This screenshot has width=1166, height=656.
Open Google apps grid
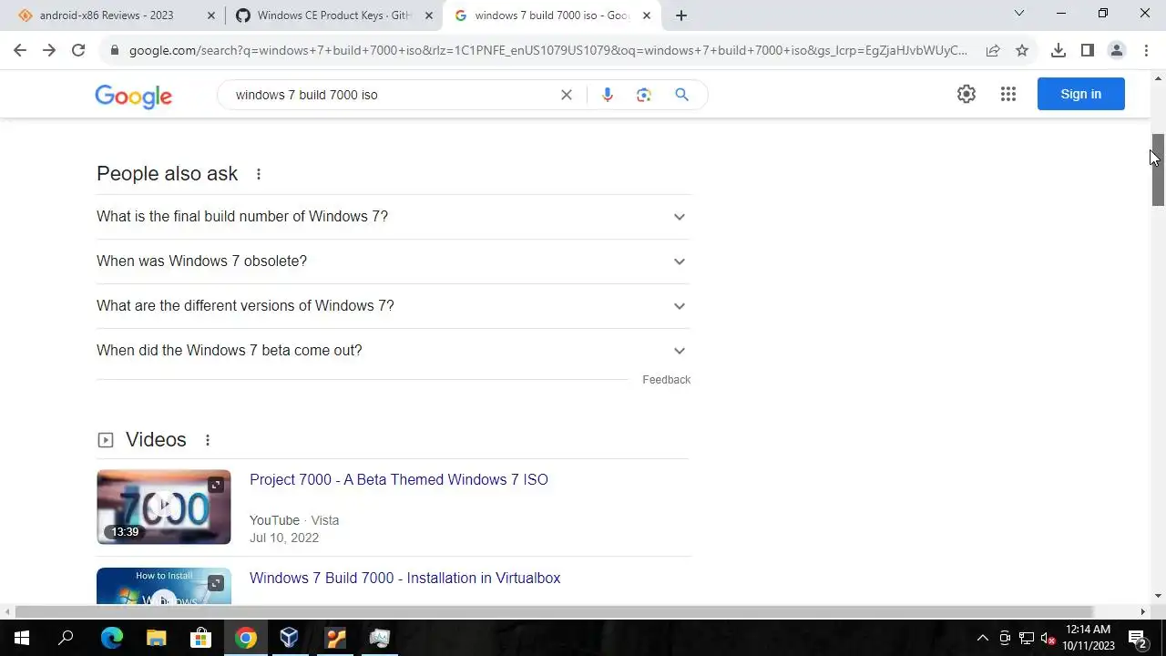[x=1008, y=94]
